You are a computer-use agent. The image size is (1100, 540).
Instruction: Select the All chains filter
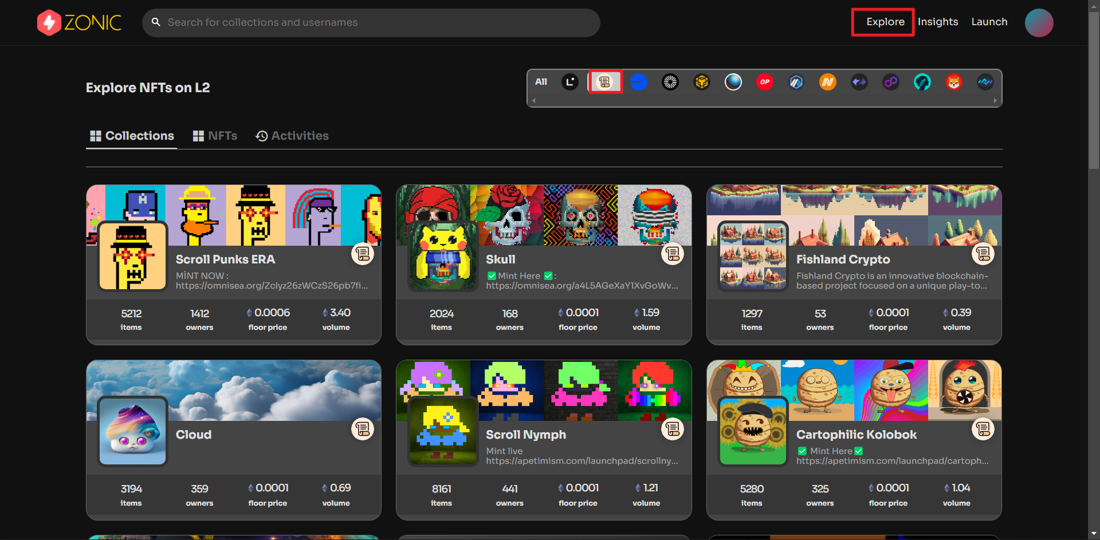click(x=541, y=82)
